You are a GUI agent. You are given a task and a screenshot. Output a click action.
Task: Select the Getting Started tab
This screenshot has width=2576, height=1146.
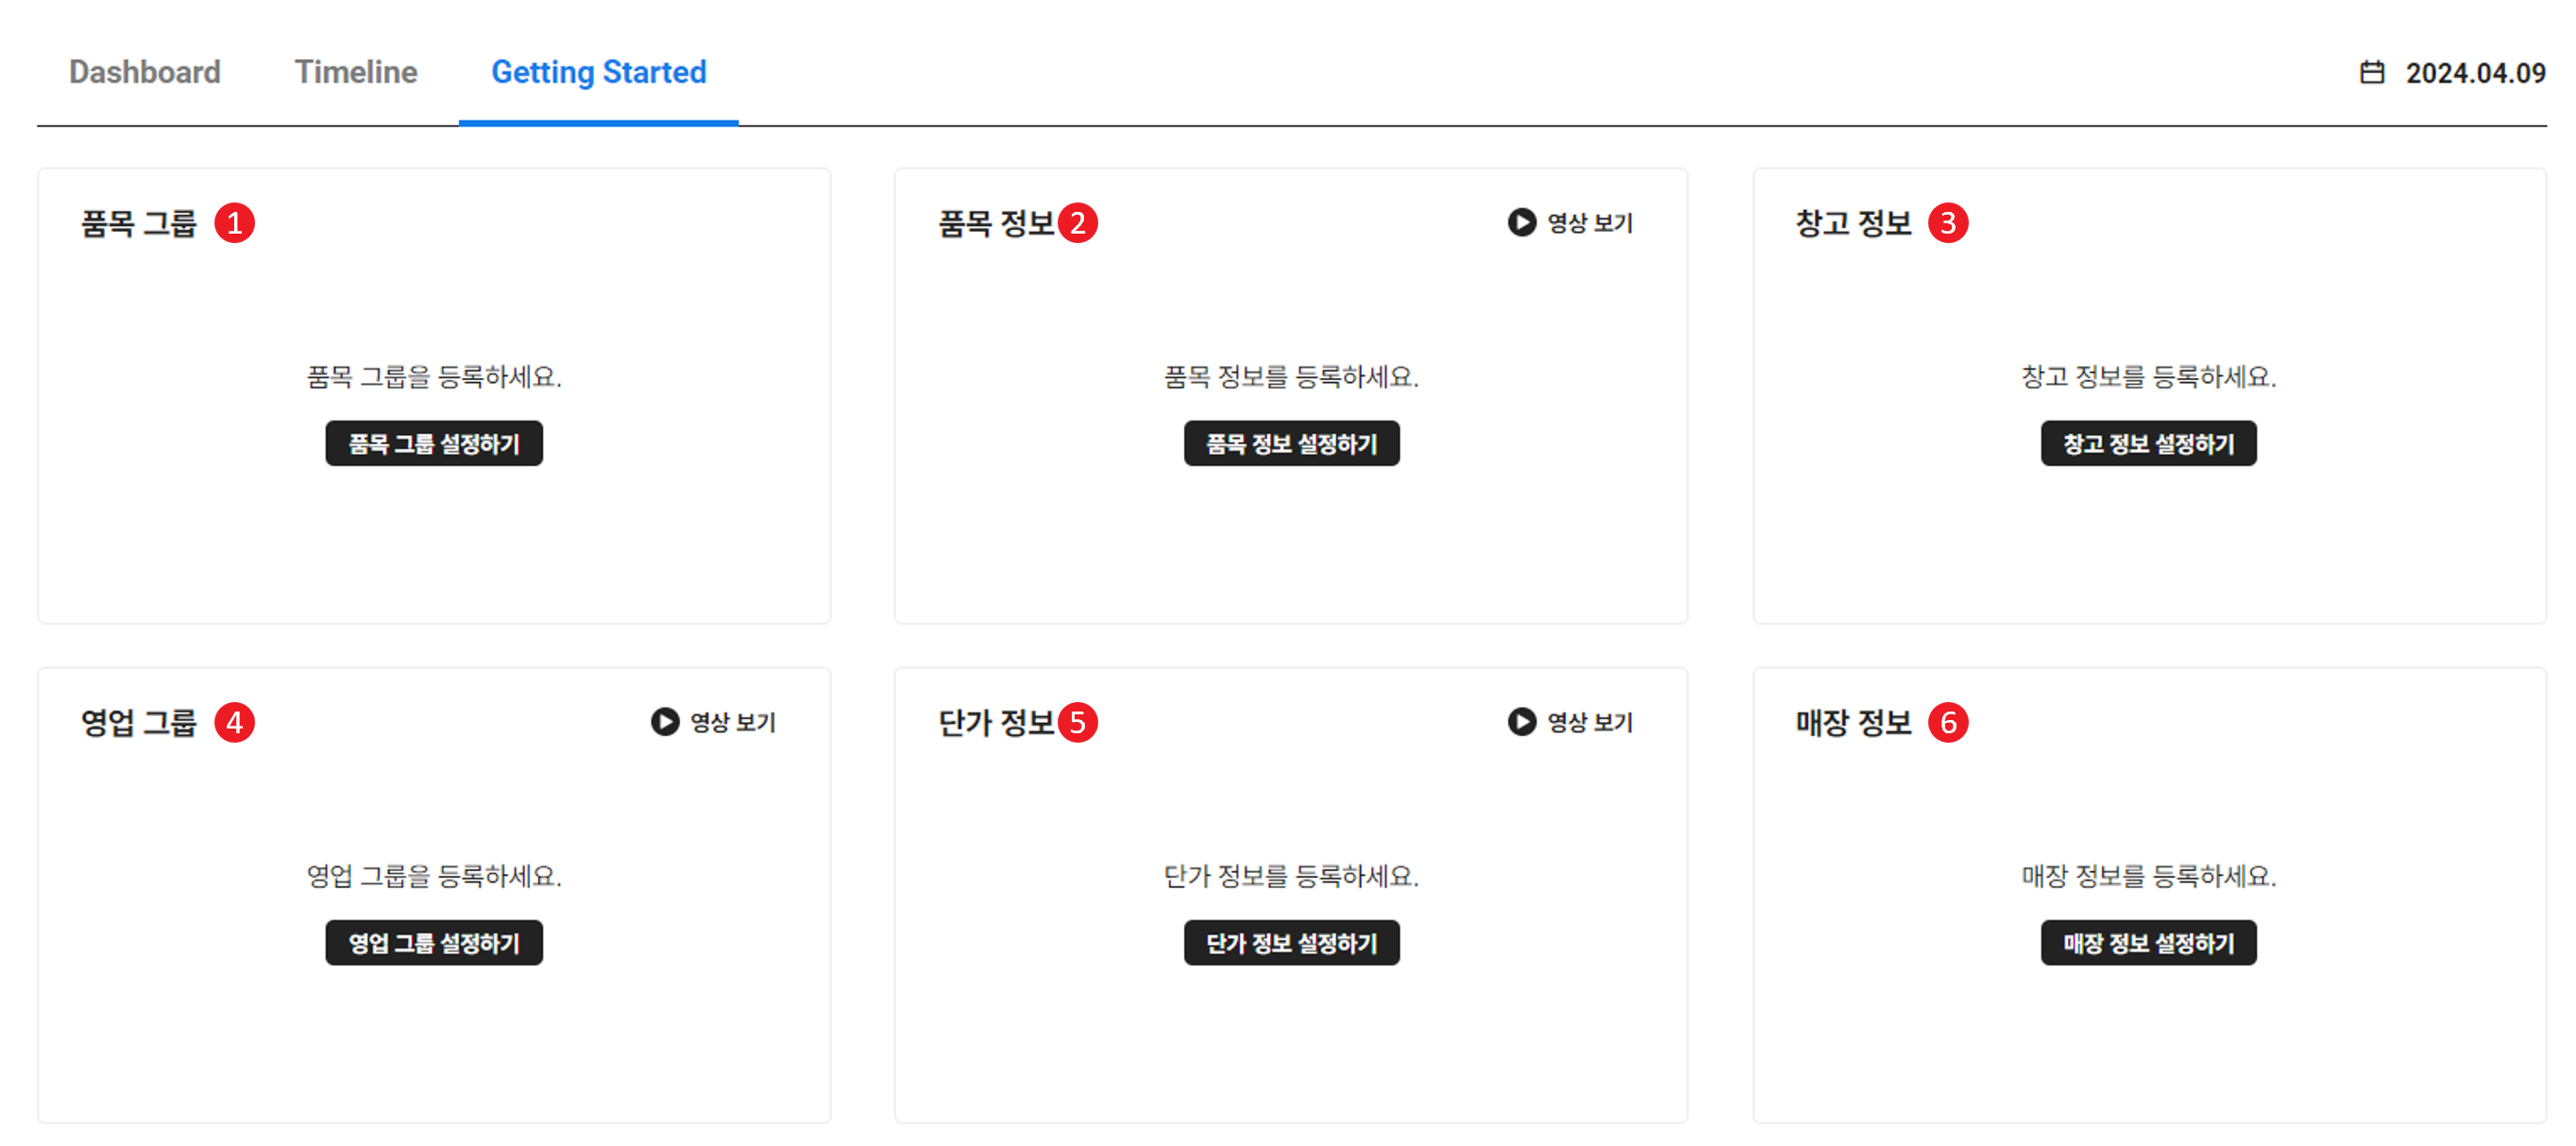point(598,72)
